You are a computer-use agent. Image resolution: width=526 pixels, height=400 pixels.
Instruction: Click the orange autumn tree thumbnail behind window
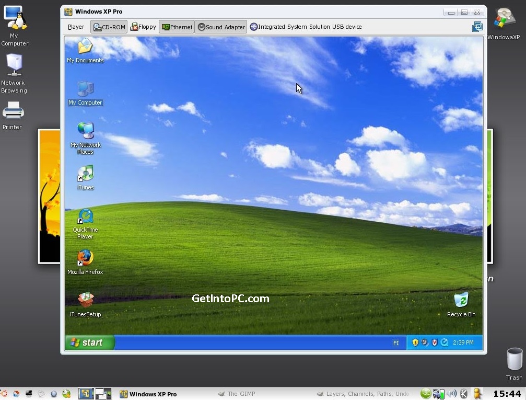[x=49, y=196]
